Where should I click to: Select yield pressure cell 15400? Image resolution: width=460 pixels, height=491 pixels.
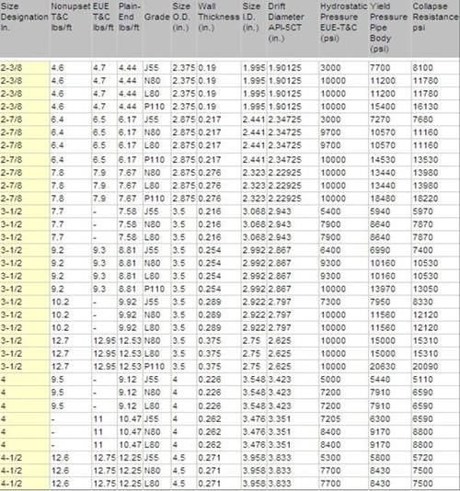click(x=383, y=107)
